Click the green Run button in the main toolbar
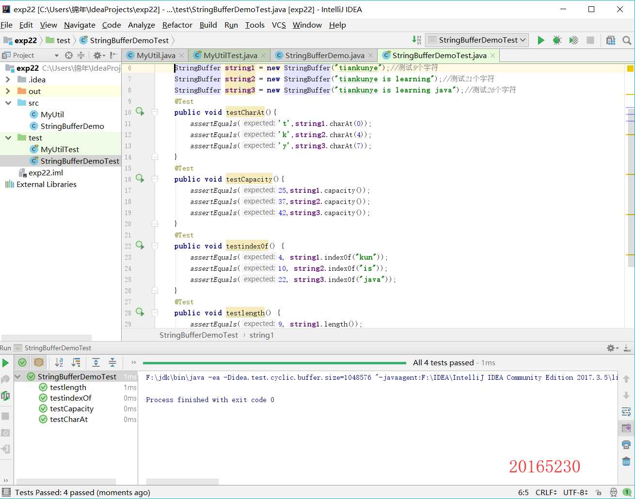The width and height of the screenshot is (635, 499). [541, 40]
